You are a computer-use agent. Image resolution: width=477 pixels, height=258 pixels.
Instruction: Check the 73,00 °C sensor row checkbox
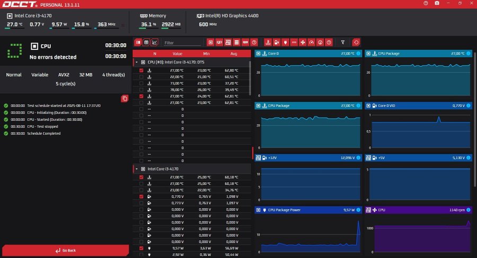coord(141,83)
